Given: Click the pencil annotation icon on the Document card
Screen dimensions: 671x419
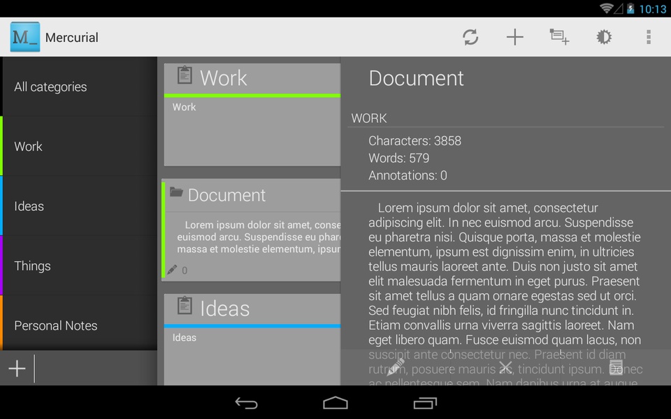Looking at the screenshot, I should pos(172,270).
